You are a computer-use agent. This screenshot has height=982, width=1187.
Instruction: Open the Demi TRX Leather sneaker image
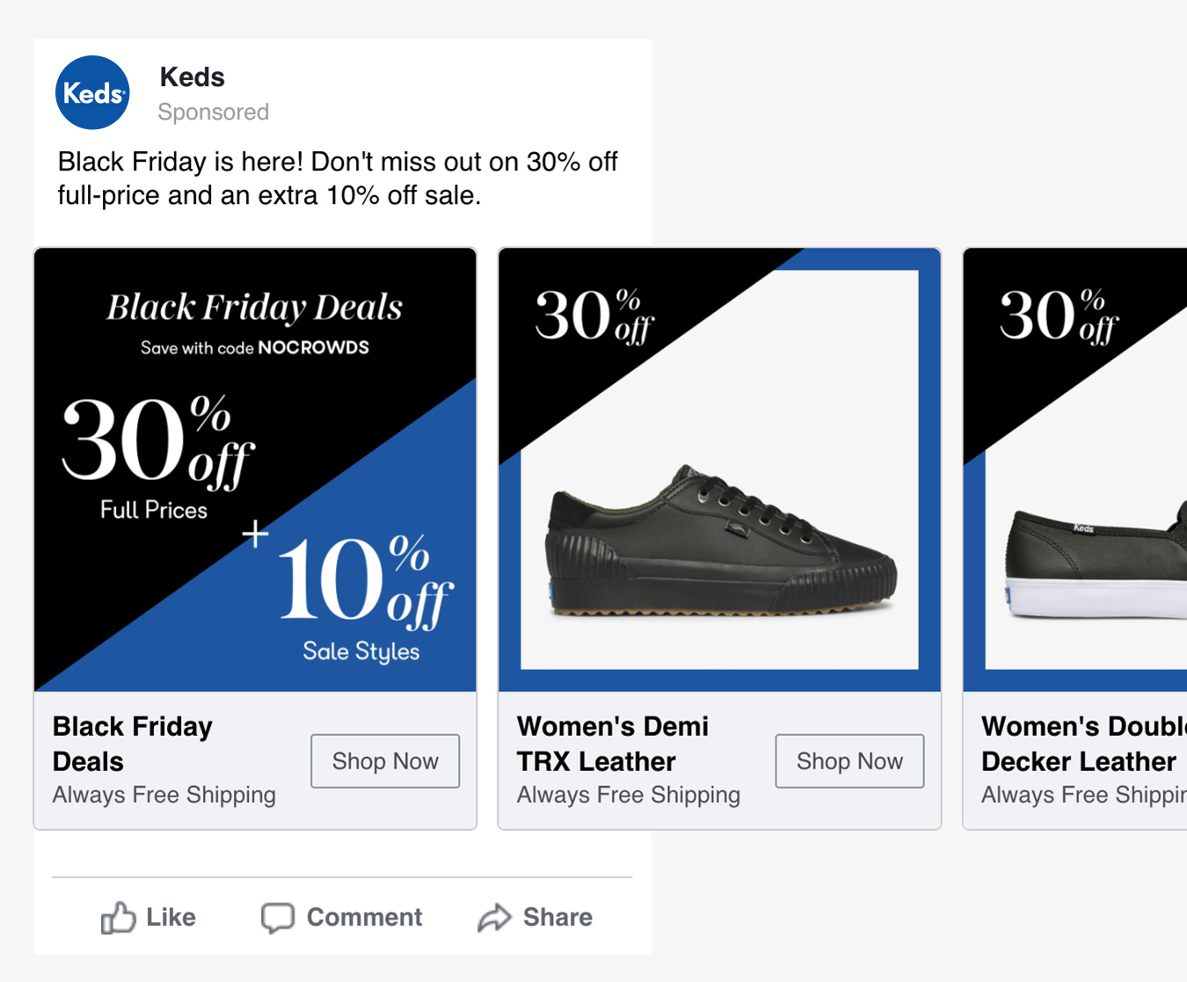pos(719,469)
